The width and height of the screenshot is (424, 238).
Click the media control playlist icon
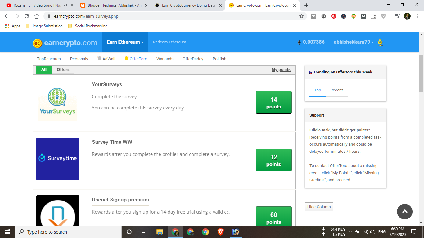(397, 16)
